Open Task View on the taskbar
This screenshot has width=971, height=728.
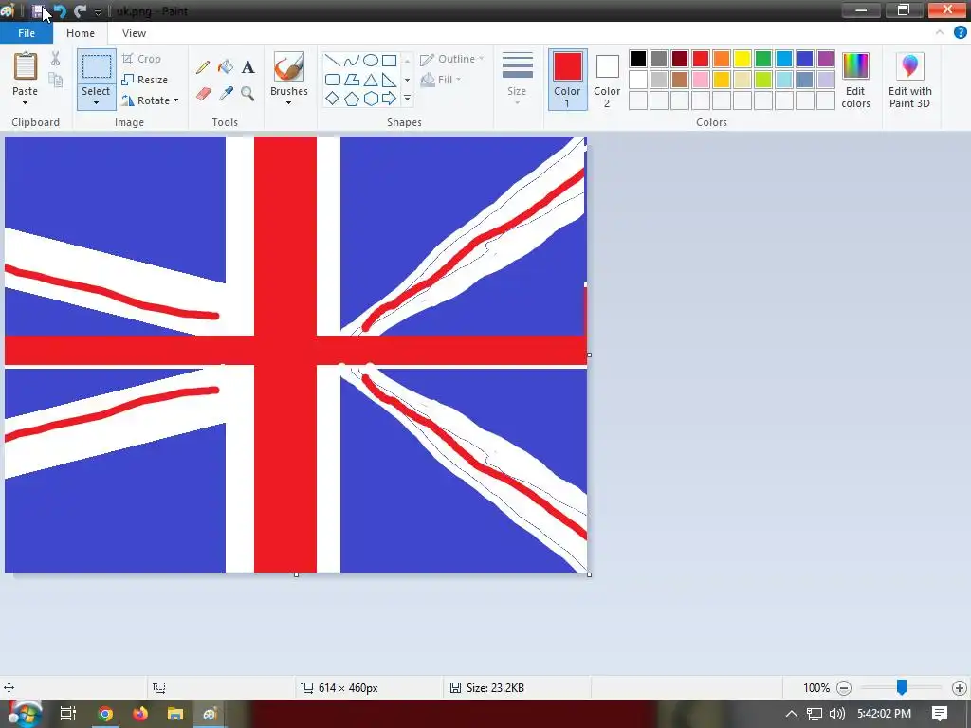(67, 714)
